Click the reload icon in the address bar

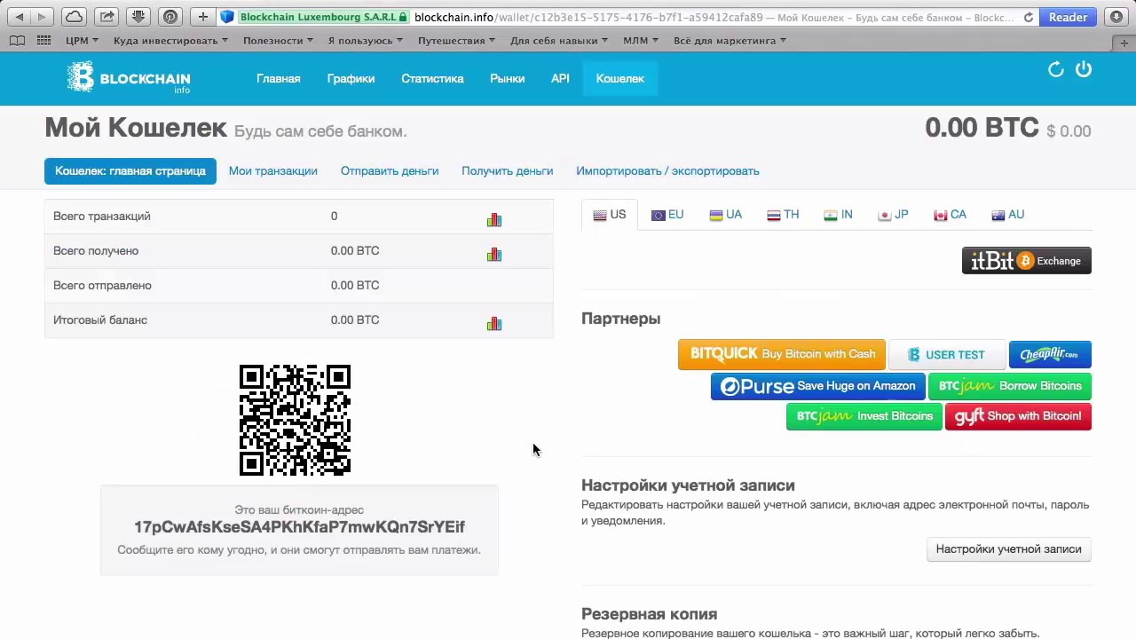tap(1029, 17)
